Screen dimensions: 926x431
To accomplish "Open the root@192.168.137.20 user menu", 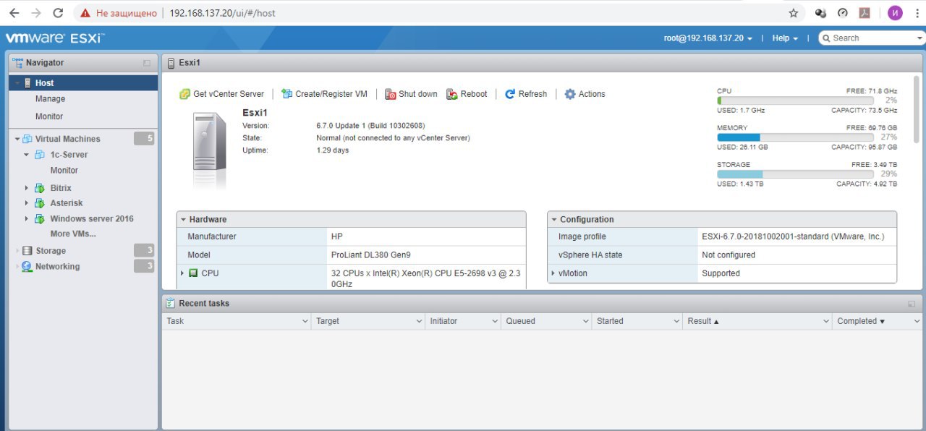I will pos(708,38).
